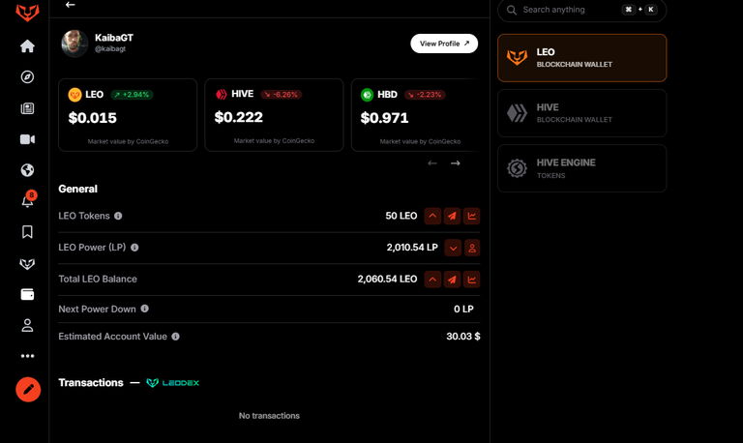Open the three-dots more menu

coord(27,356)
